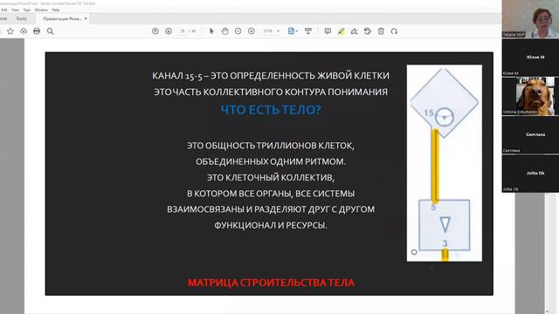
Task: Open the Help menu
Action: point(56,10)
